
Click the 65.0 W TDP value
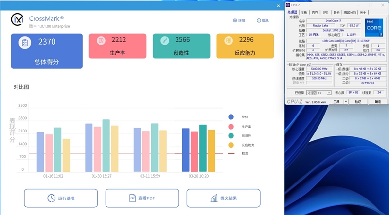coord(354,26)
